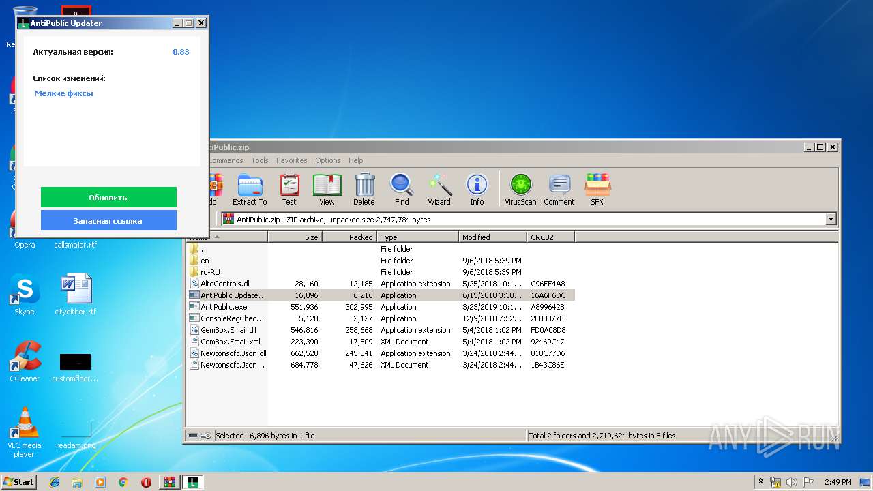Open the Commands menu in WinRAR
The height and width of the screenshot is (491, 873).
226,160
